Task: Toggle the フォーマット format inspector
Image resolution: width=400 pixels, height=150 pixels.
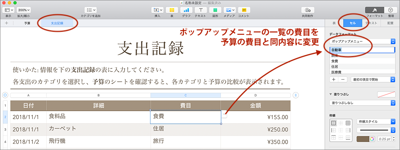Action: 375,10
